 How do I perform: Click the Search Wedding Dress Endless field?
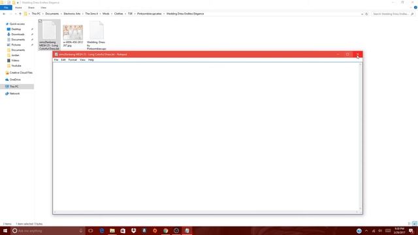pyautogui.click(x=393, y=14)
